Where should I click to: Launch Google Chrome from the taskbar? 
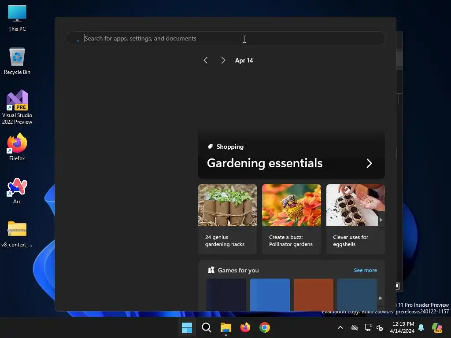[265, 327]
